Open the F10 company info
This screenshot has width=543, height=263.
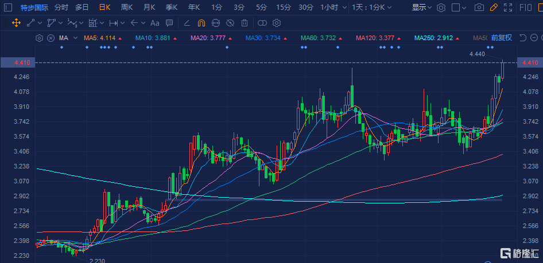(x=526, y=7)
